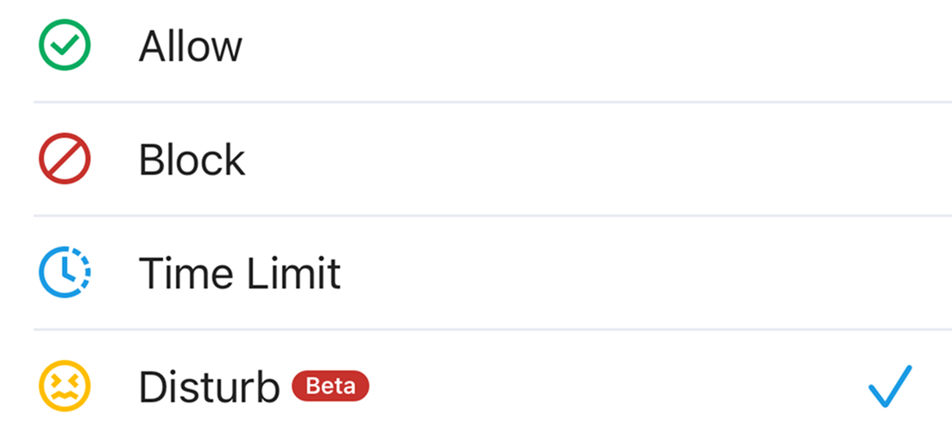Image resolution: width=952 pixels, height=435 pixels.
Task: Choose the "Block" text label
Action: 192,160
